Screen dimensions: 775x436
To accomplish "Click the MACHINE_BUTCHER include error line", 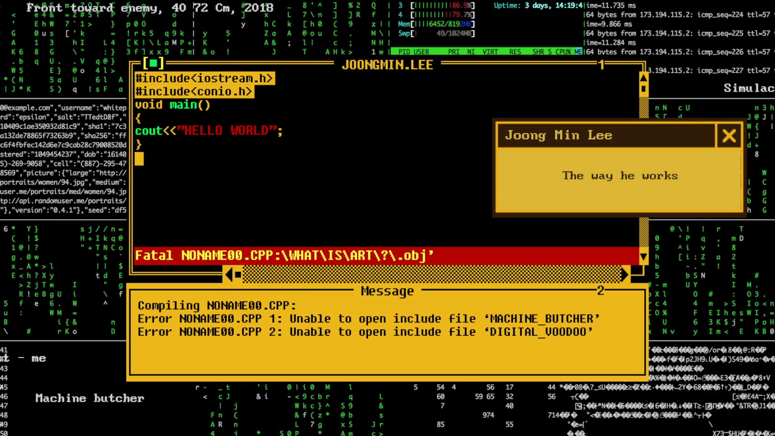I will tap(368, 319).
